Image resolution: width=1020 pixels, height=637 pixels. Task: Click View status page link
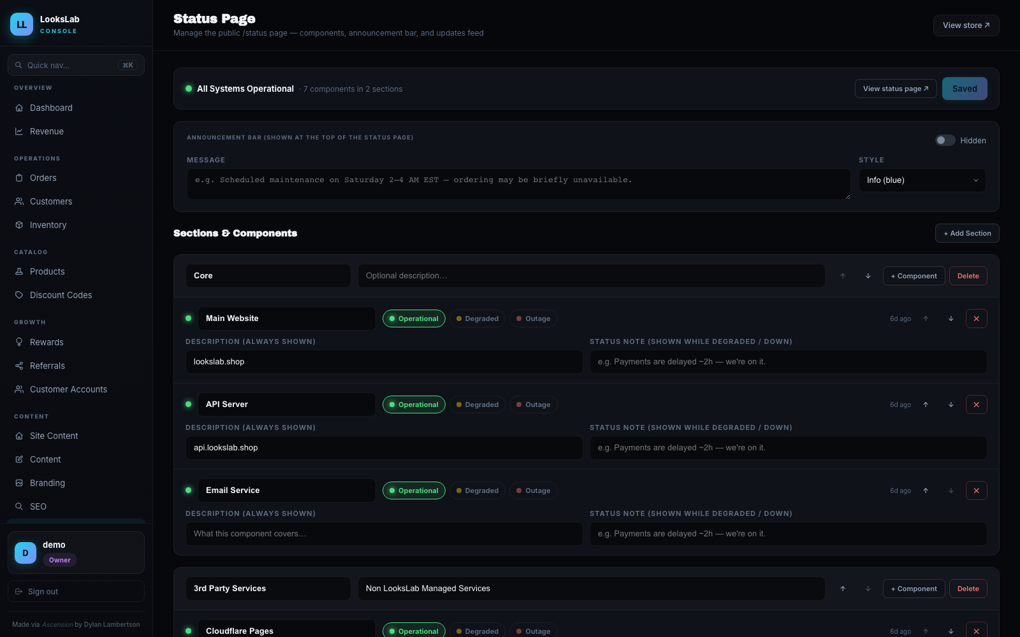tap(896, 89)
